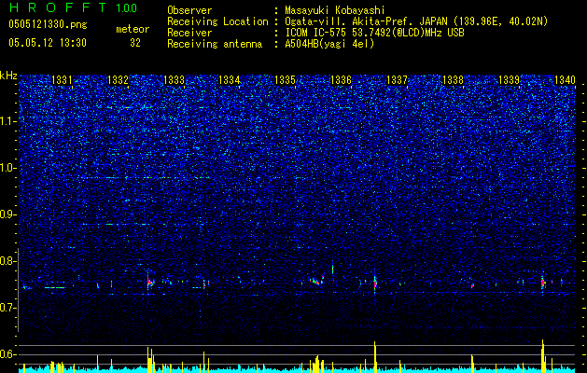This screenshot has width=587, height=373.
Task: Click the 0.9 kHz frequency axis label
Action: pos(7,214)
